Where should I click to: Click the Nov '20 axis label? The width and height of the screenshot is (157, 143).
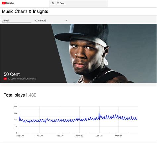point(79,136)
